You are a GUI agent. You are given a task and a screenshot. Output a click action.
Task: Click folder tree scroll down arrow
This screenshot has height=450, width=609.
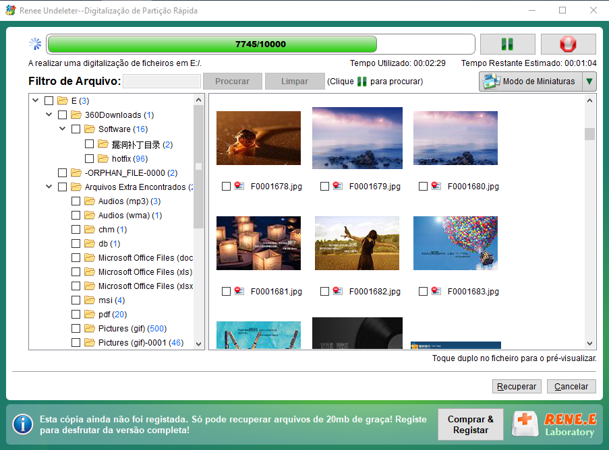point(199,344)
